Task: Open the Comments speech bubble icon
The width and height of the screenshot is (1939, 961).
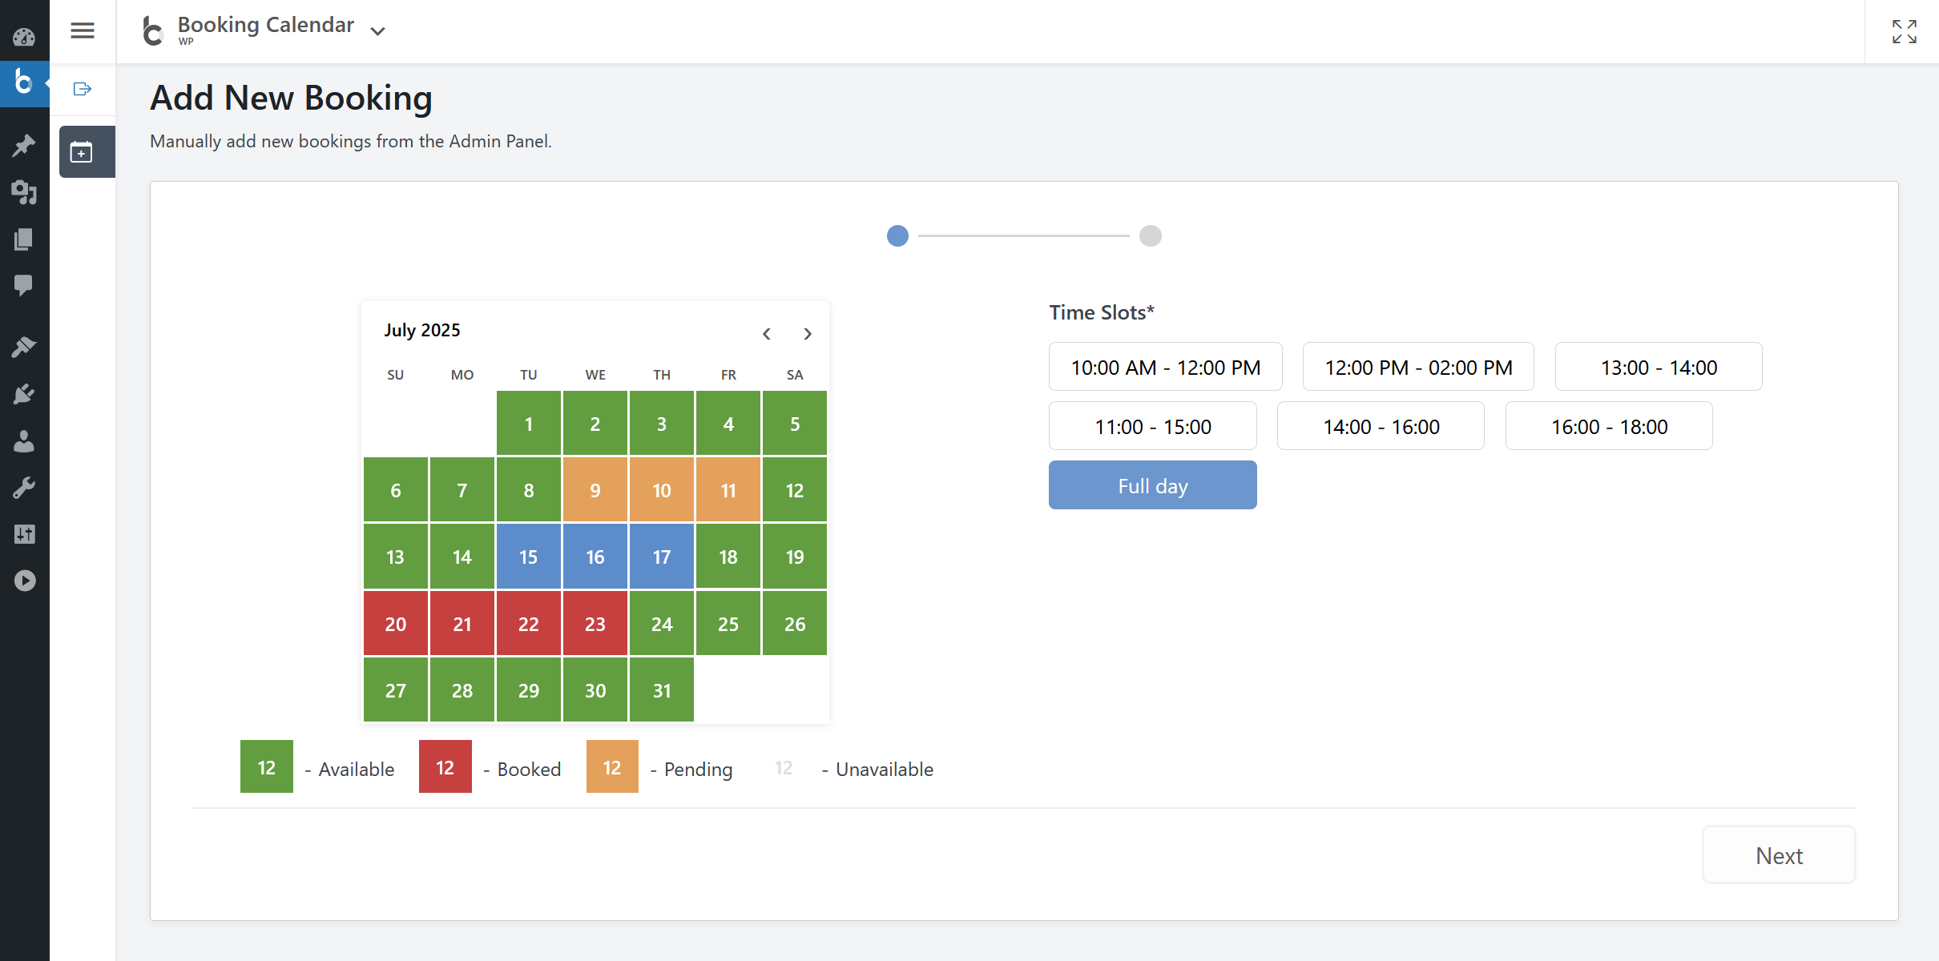Action: click(24, 285)
